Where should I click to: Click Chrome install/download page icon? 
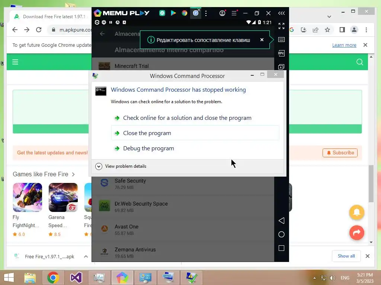[304, 30]
